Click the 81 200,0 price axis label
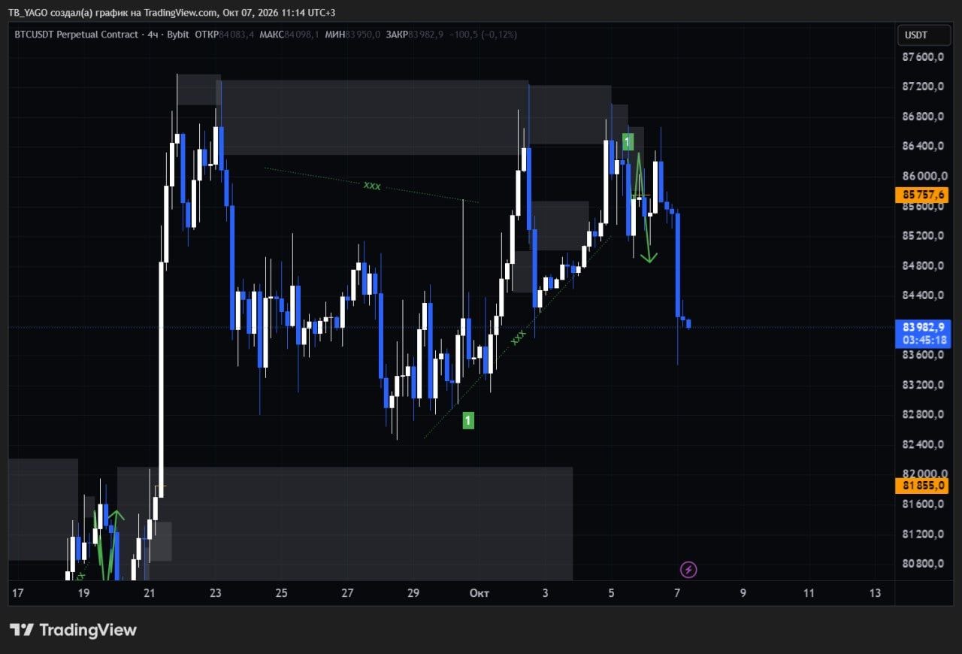 (923, 534)
